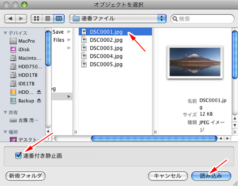238x186 pixels.
Task: Click the horizontal scrollbar right arrow
Action: coord(228,139)
